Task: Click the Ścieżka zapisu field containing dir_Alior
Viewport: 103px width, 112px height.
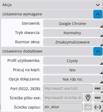Action: tap(63, 107)
